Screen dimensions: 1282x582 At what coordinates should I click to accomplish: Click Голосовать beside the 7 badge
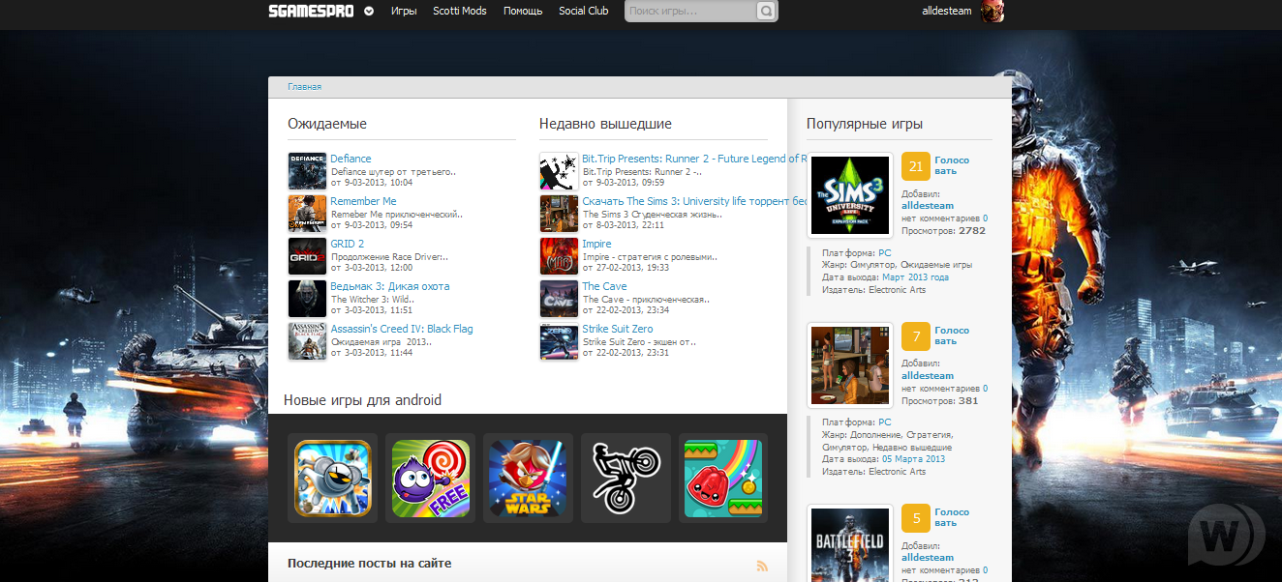tap(952, 335)
